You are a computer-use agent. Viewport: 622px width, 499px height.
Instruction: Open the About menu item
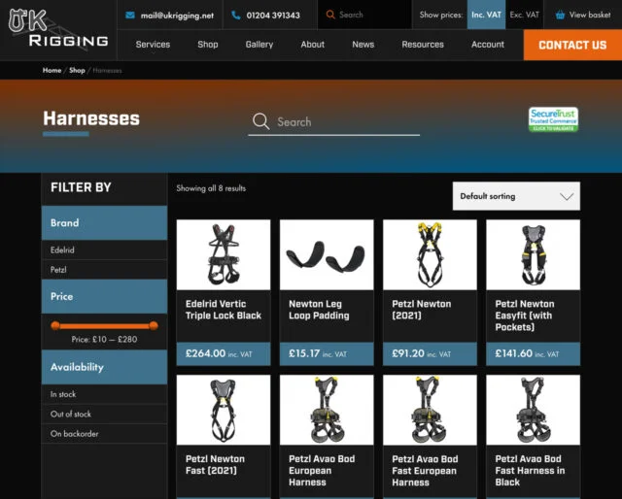(312, 45)
